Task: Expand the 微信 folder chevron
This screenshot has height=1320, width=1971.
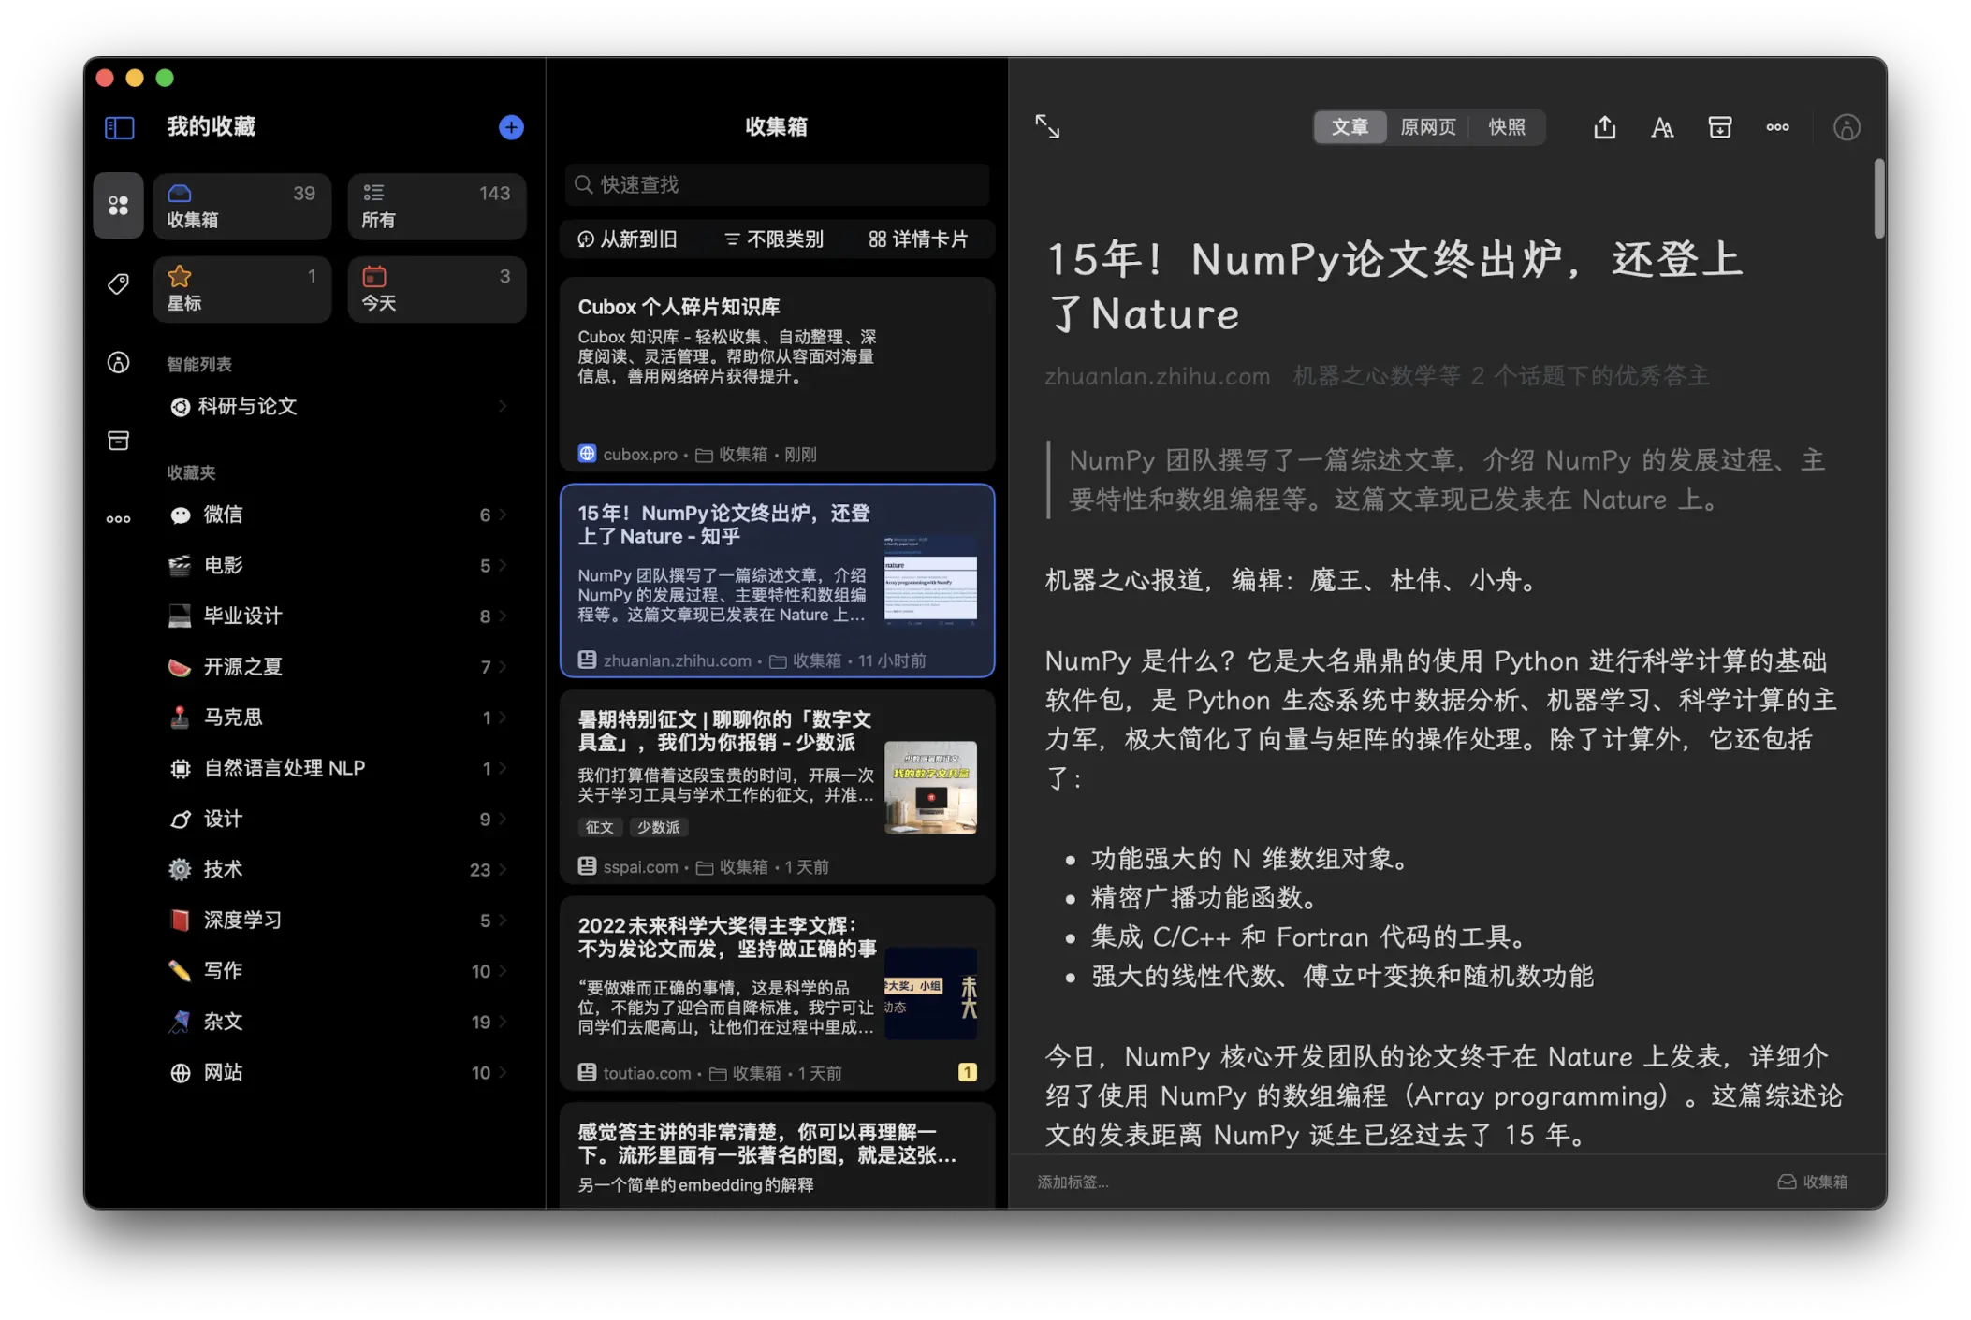Action: coord(504,515)
